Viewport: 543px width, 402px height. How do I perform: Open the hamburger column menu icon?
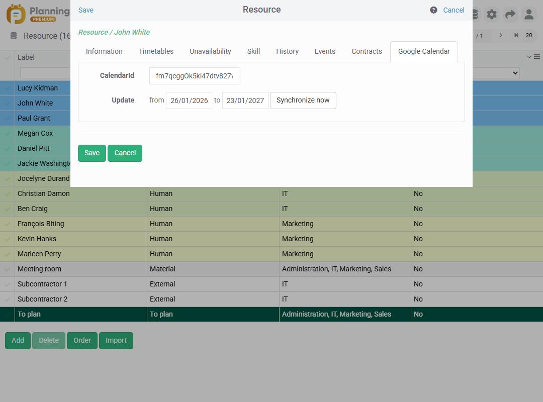coord(537,57)
